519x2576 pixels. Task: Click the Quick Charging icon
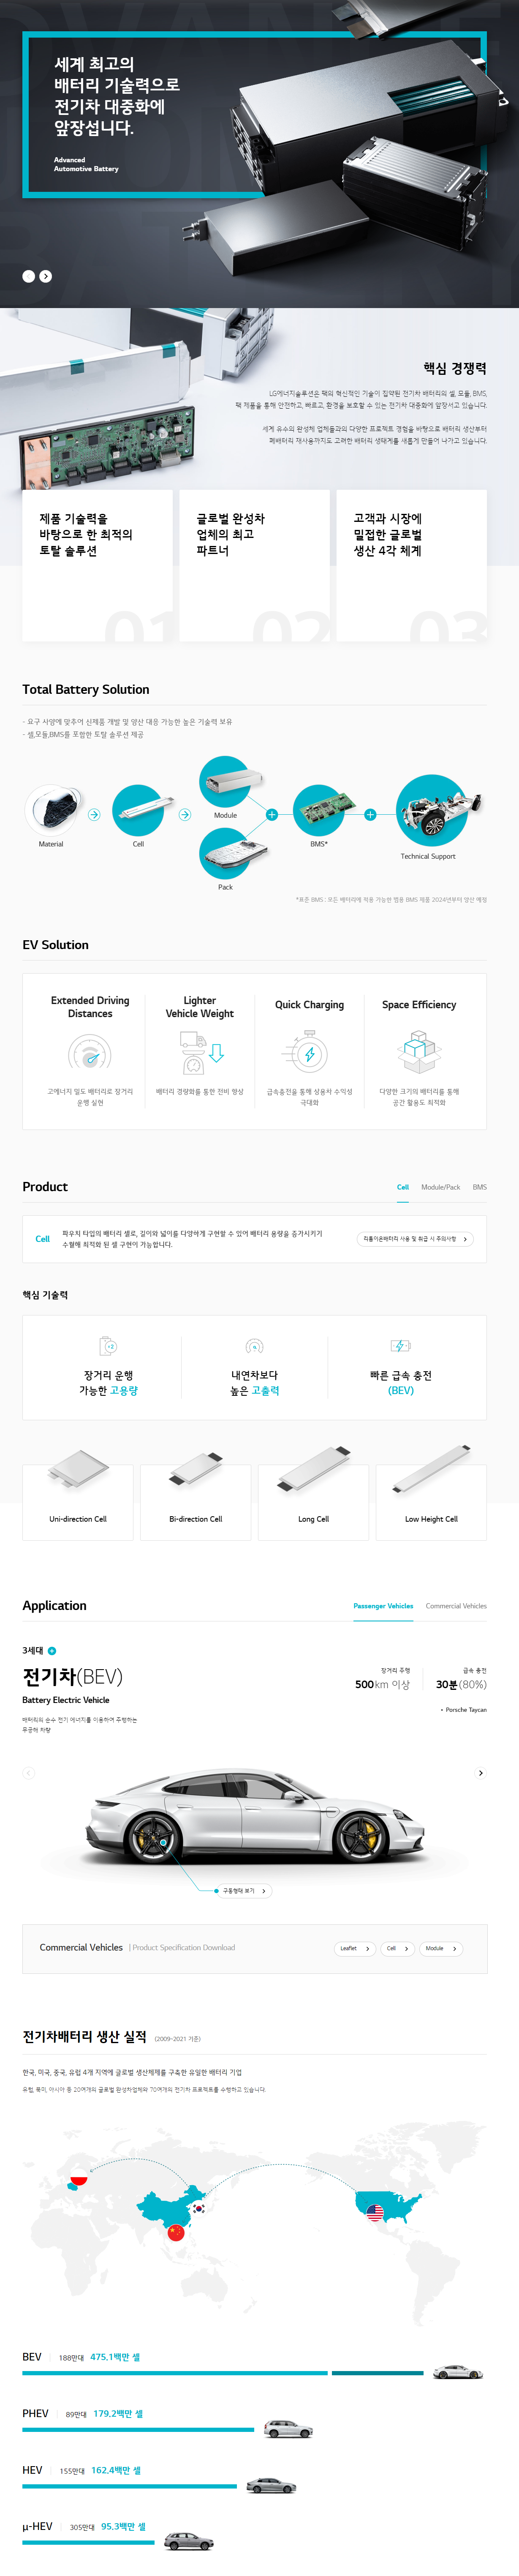pyautogui.click(x=309, y=1054)
